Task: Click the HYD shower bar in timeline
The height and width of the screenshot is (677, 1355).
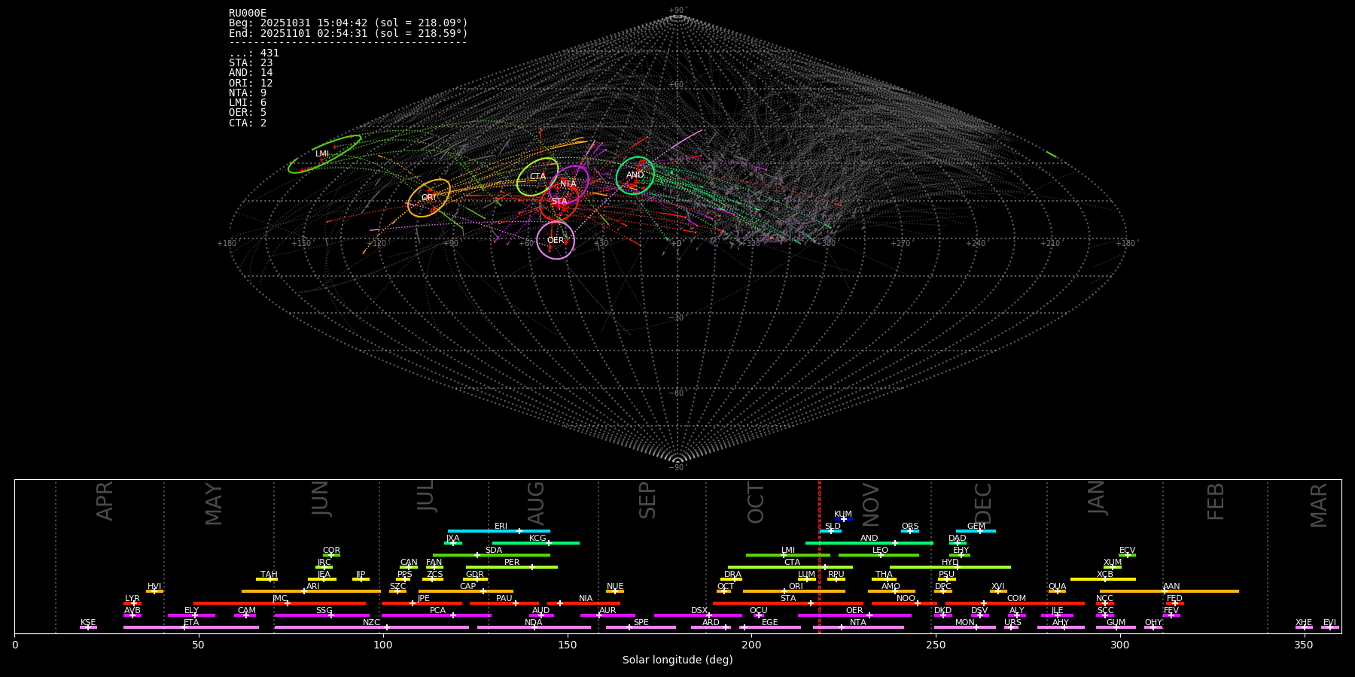Action: coord(950,567)
